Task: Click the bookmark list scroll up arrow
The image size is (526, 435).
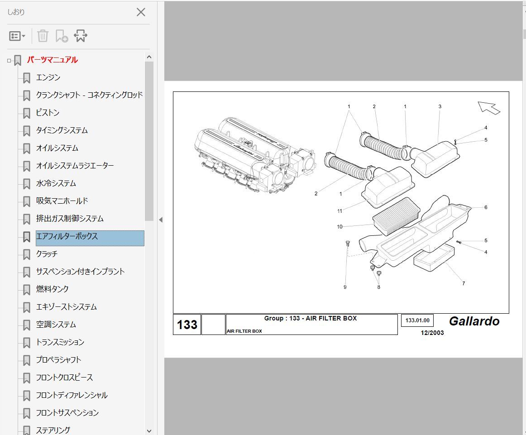Action: 149,57
